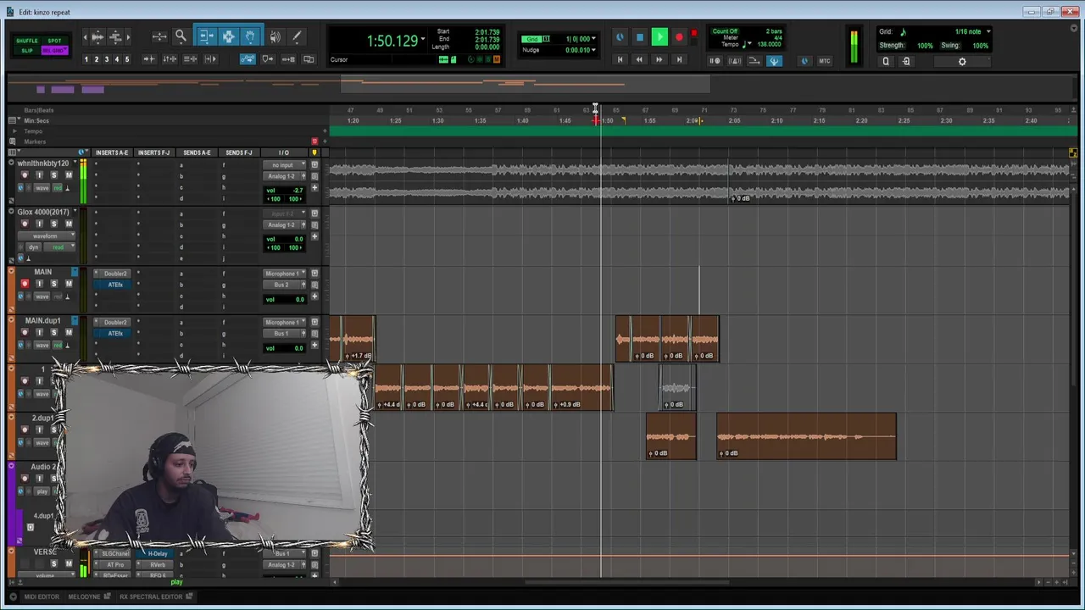Open the Doubler2 insert on MAIN track
The height and width of the screenshot is (610, 1085).
click(x=115, y=274)
